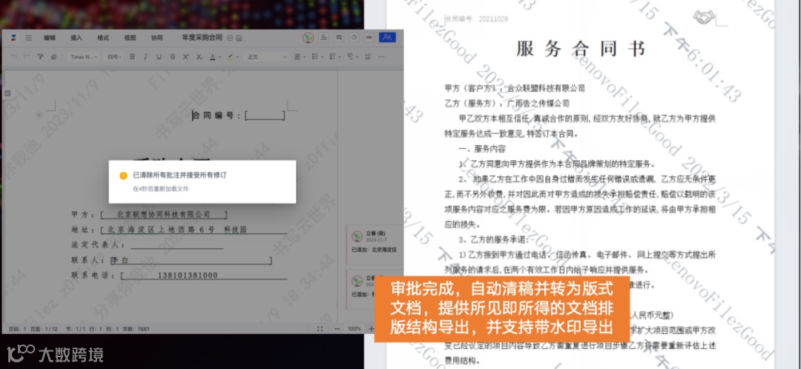Open the Times N... font dropdown

click(x=84, y=56)
